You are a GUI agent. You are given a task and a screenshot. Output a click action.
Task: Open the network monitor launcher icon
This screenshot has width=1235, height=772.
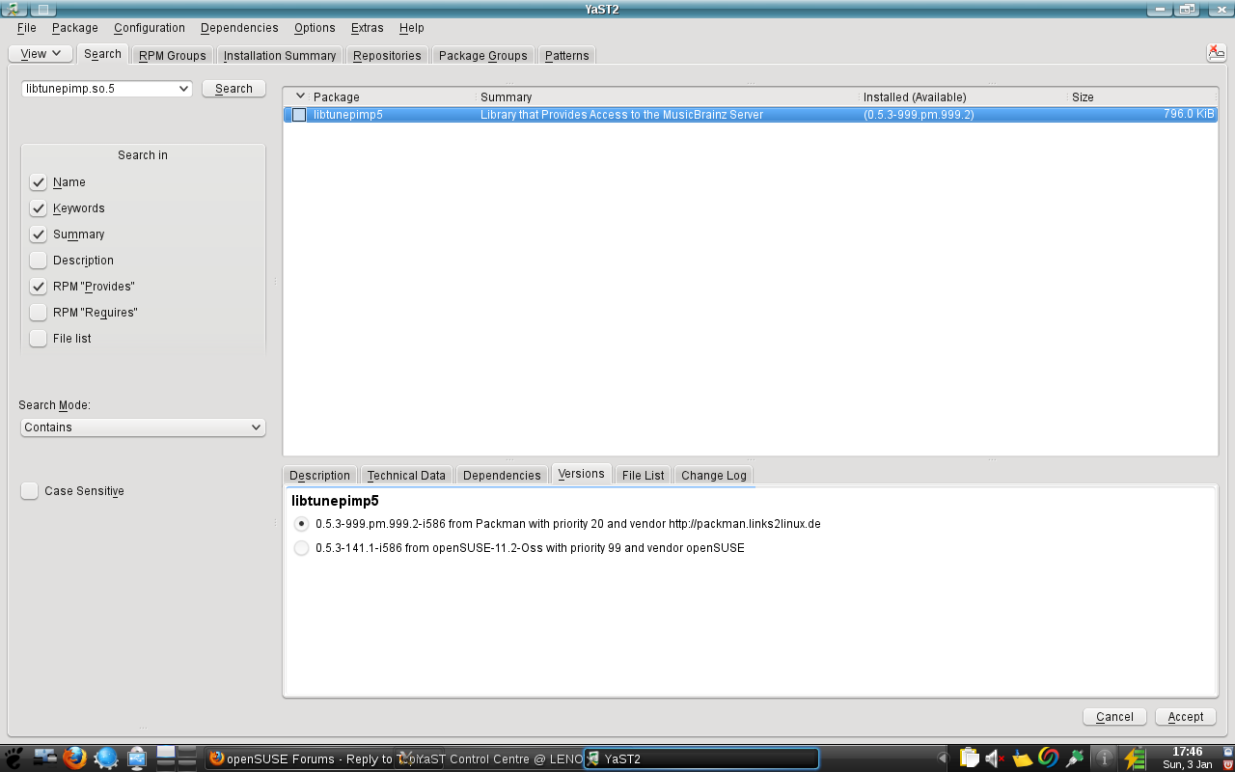click(136, 758)
